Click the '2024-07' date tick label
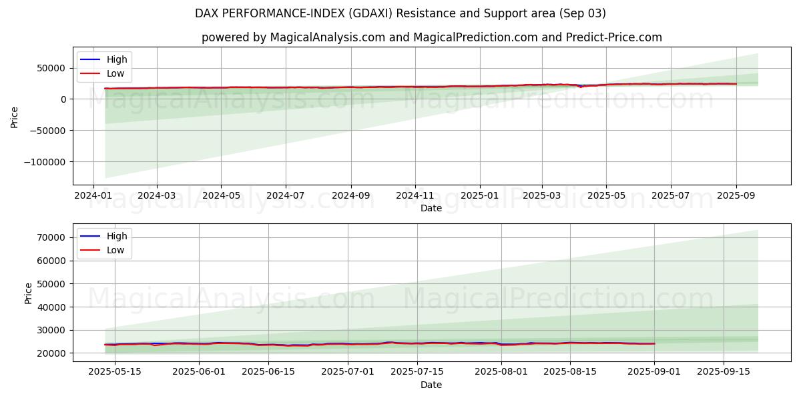Image resolution: width=801 pixels, height=400 pixels. click(x=286, y=196)
